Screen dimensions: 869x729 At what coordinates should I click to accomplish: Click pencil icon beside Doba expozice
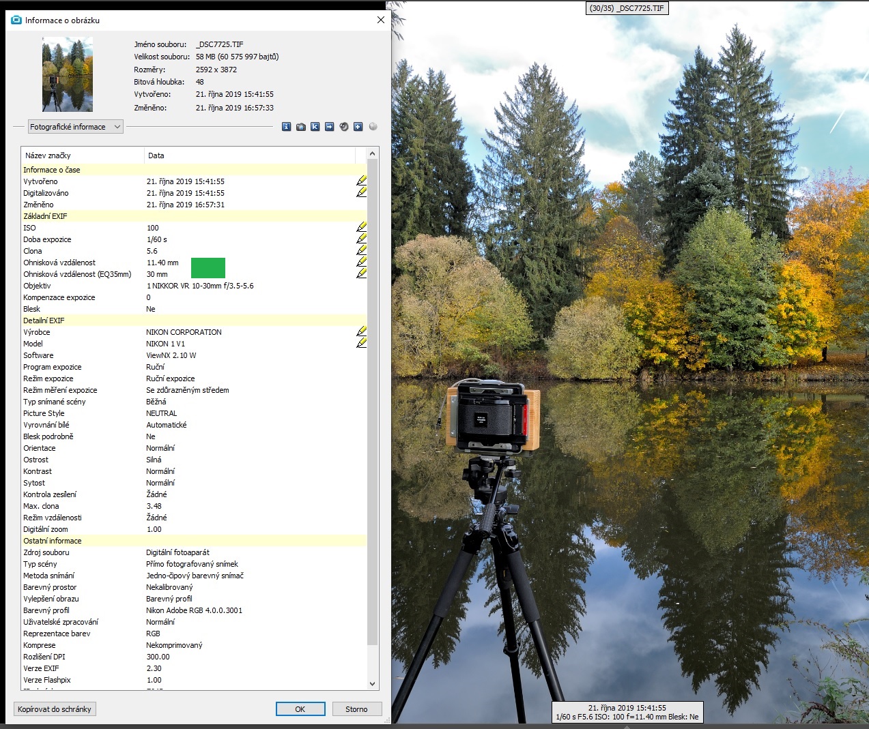click(361, 239)
